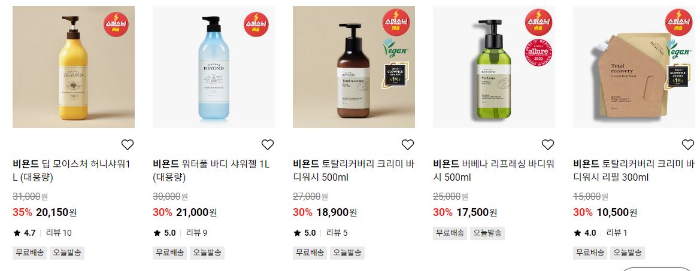This screenshot has height=271, width=700.
Task: Open the blue Waterfull shower gel image
Action: pyautogui.click(x=214, y=67)
